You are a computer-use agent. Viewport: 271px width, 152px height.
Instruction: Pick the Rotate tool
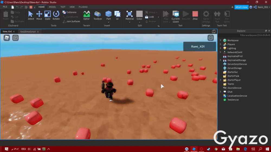(56, 15)
